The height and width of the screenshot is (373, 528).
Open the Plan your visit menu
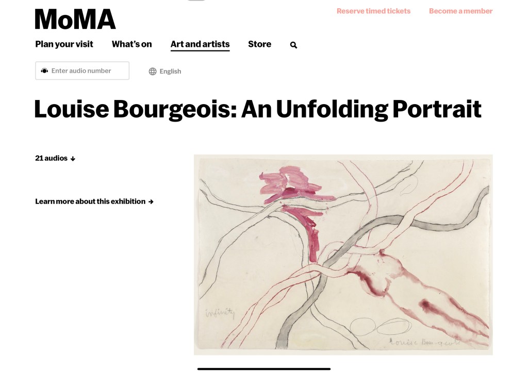pyautogui.click(x=64, y=44)
